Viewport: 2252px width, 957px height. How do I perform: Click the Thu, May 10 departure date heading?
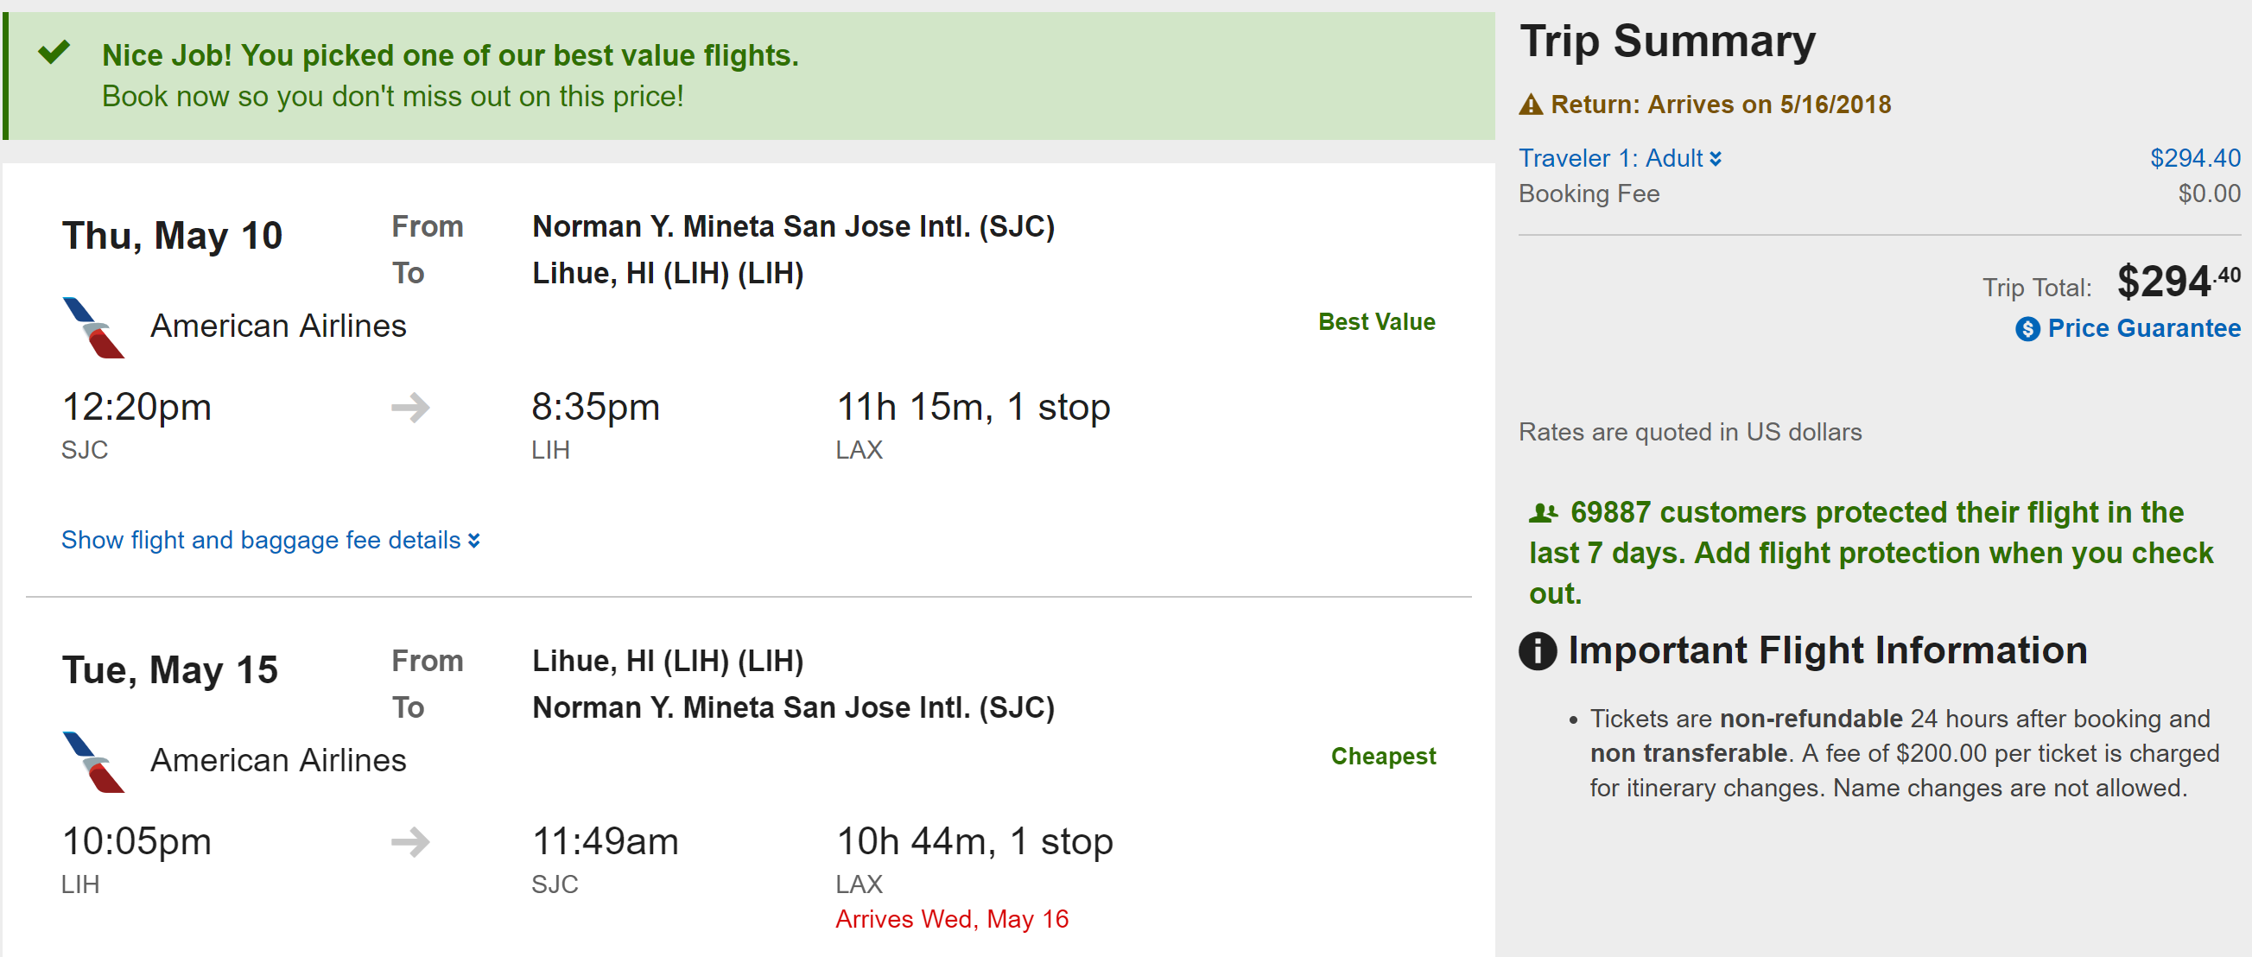click(172, 236)
